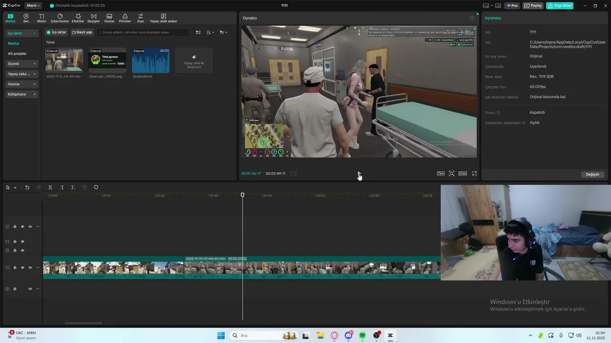This screenshot has width=611, height=343.
Task: Click the Kayıt yap record button
Action: 82,32
